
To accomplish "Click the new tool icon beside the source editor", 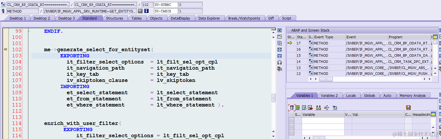I will (x=280, y=37).
